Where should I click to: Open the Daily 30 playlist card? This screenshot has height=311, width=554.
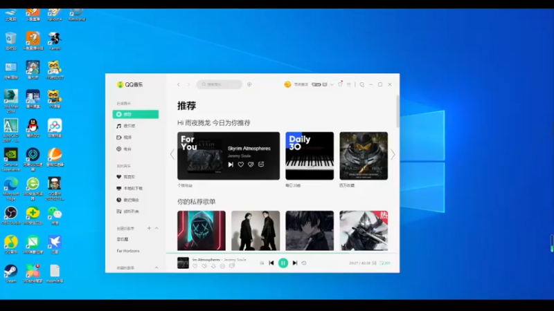310,156
